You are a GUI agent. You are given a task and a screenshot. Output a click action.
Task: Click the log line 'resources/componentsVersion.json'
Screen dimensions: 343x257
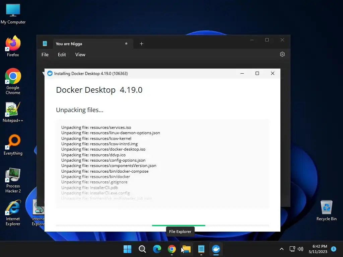tap(109, 166)
